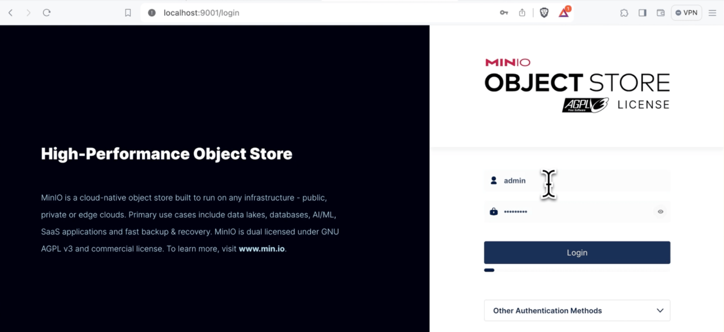Bookmark this page with bookmark icon
This screenshot has width=724, height=332.
pyautogui.click(x=128, y=13)
